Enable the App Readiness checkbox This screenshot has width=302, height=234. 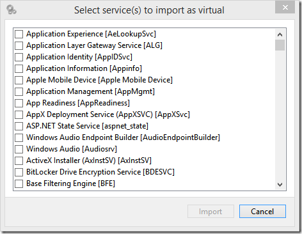(x=19, y=103)
